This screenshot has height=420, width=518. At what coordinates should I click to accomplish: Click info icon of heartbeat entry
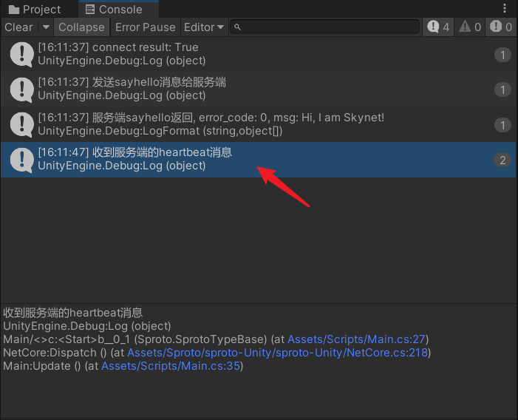22,160
